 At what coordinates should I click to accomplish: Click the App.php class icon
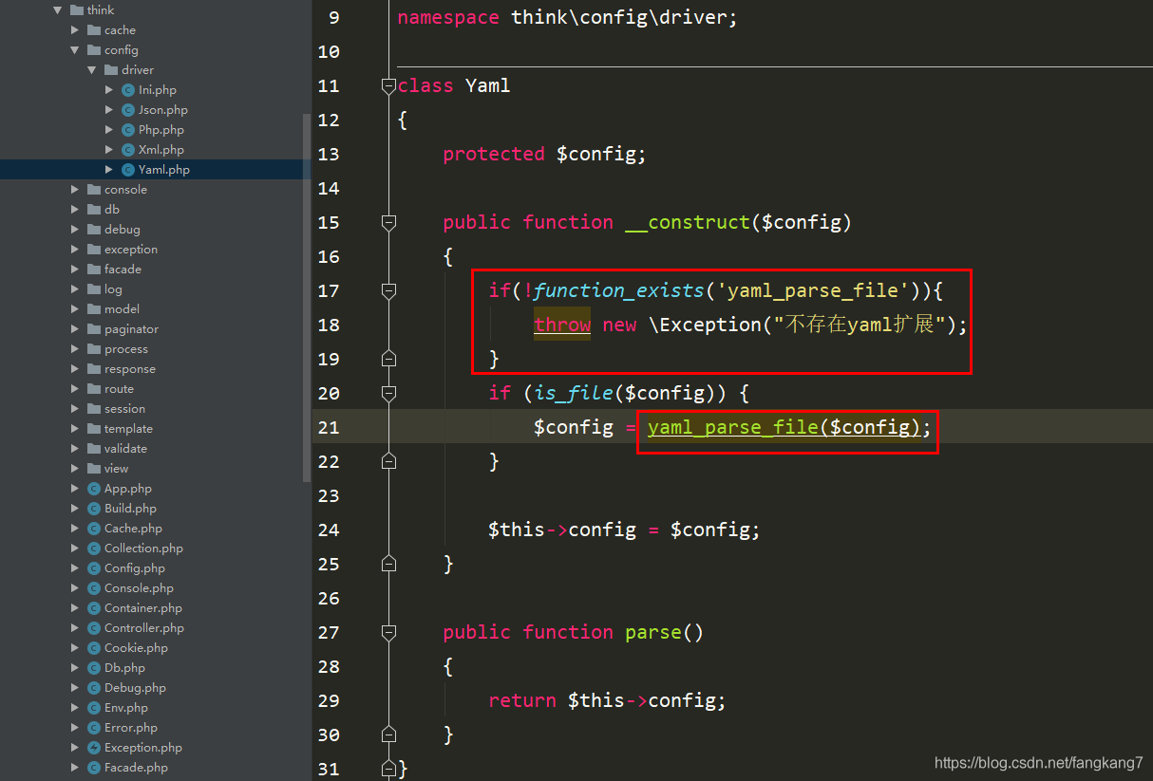point(94,489)
